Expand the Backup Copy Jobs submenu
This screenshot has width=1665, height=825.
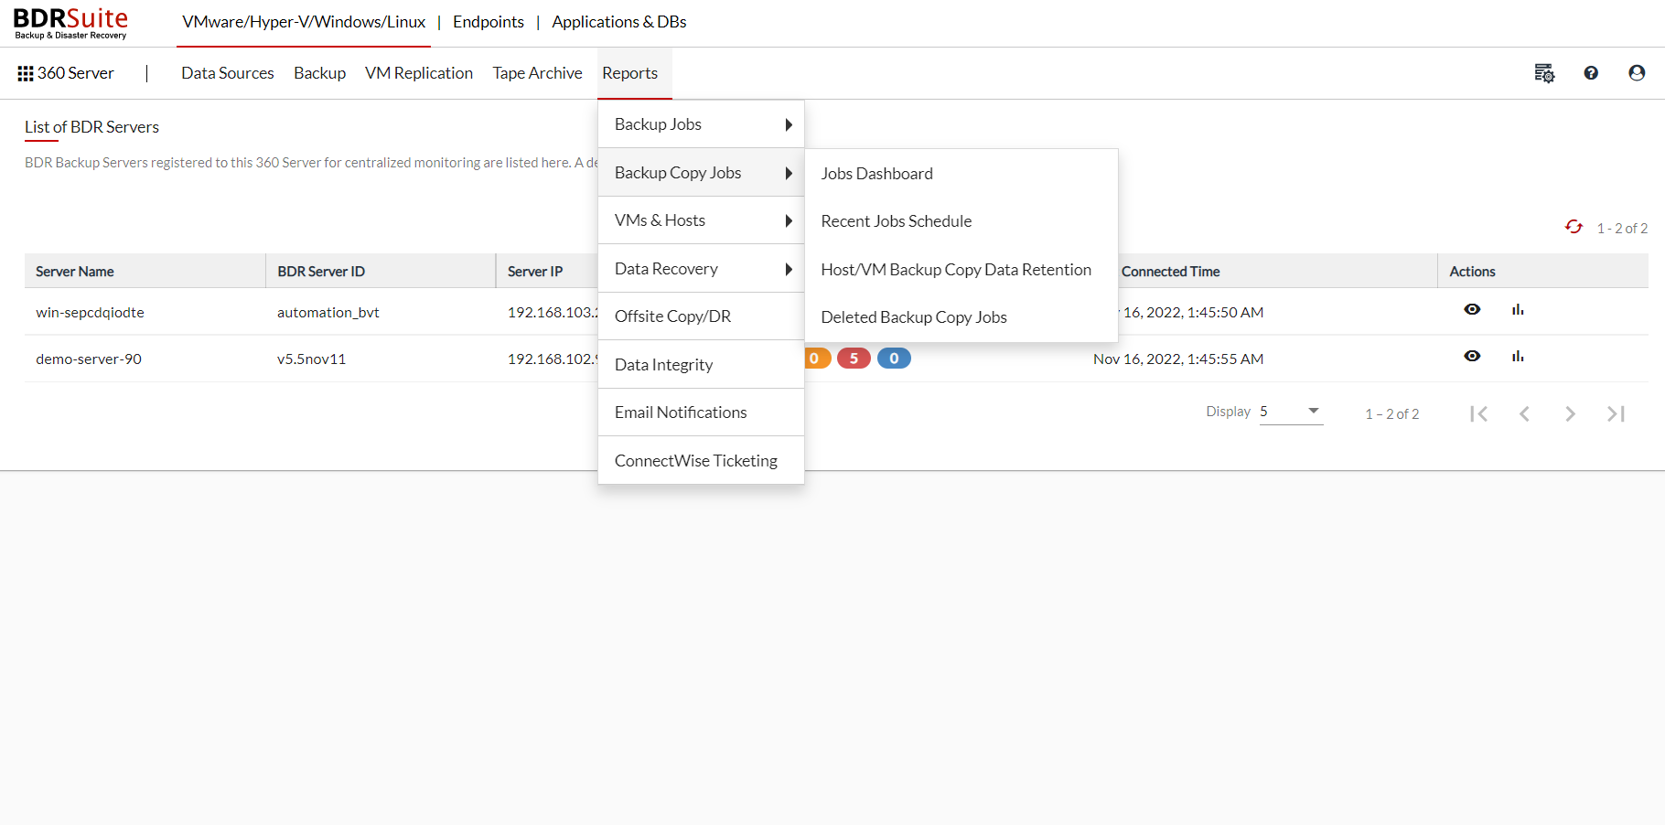coord(701,173)
